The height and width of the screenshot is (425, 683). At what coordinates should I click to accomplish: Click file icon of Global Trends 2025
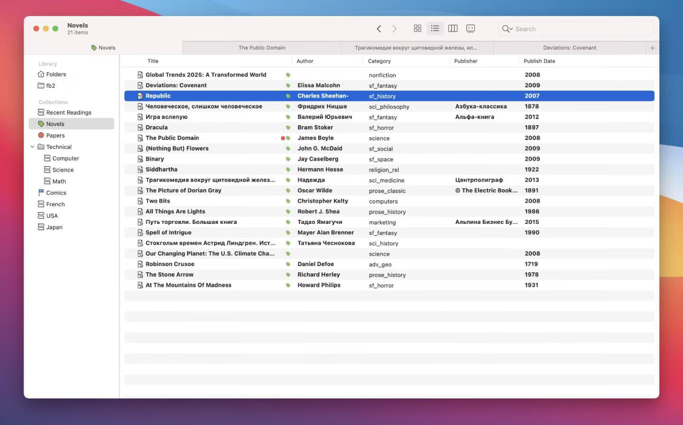point(140,75)
